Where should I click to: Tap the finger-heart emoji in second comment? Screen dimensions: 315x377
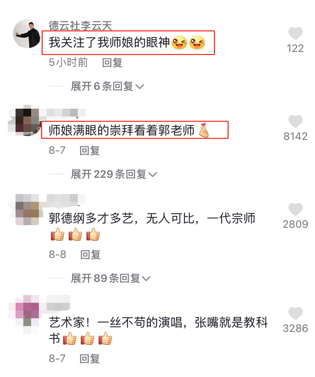pyautogui.click(x=204, y=130)
